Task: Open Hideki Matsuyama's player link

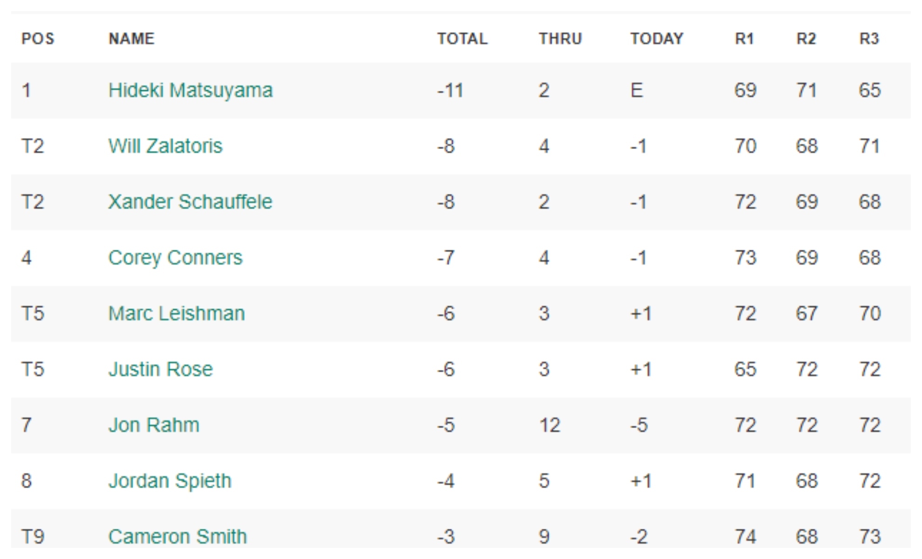Action: click(190, 90)
